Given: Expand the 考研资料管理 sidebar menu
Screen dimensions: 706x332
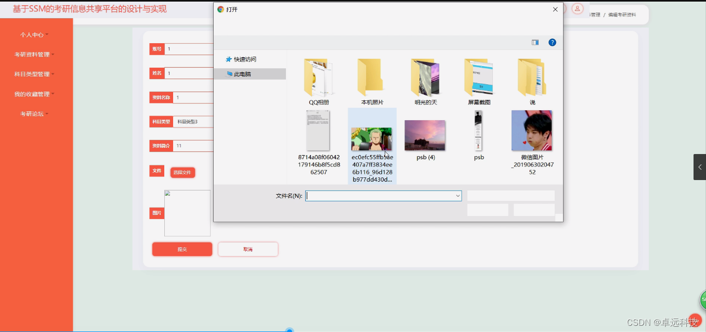Looking at the screenshot, I should click(32, 54).
